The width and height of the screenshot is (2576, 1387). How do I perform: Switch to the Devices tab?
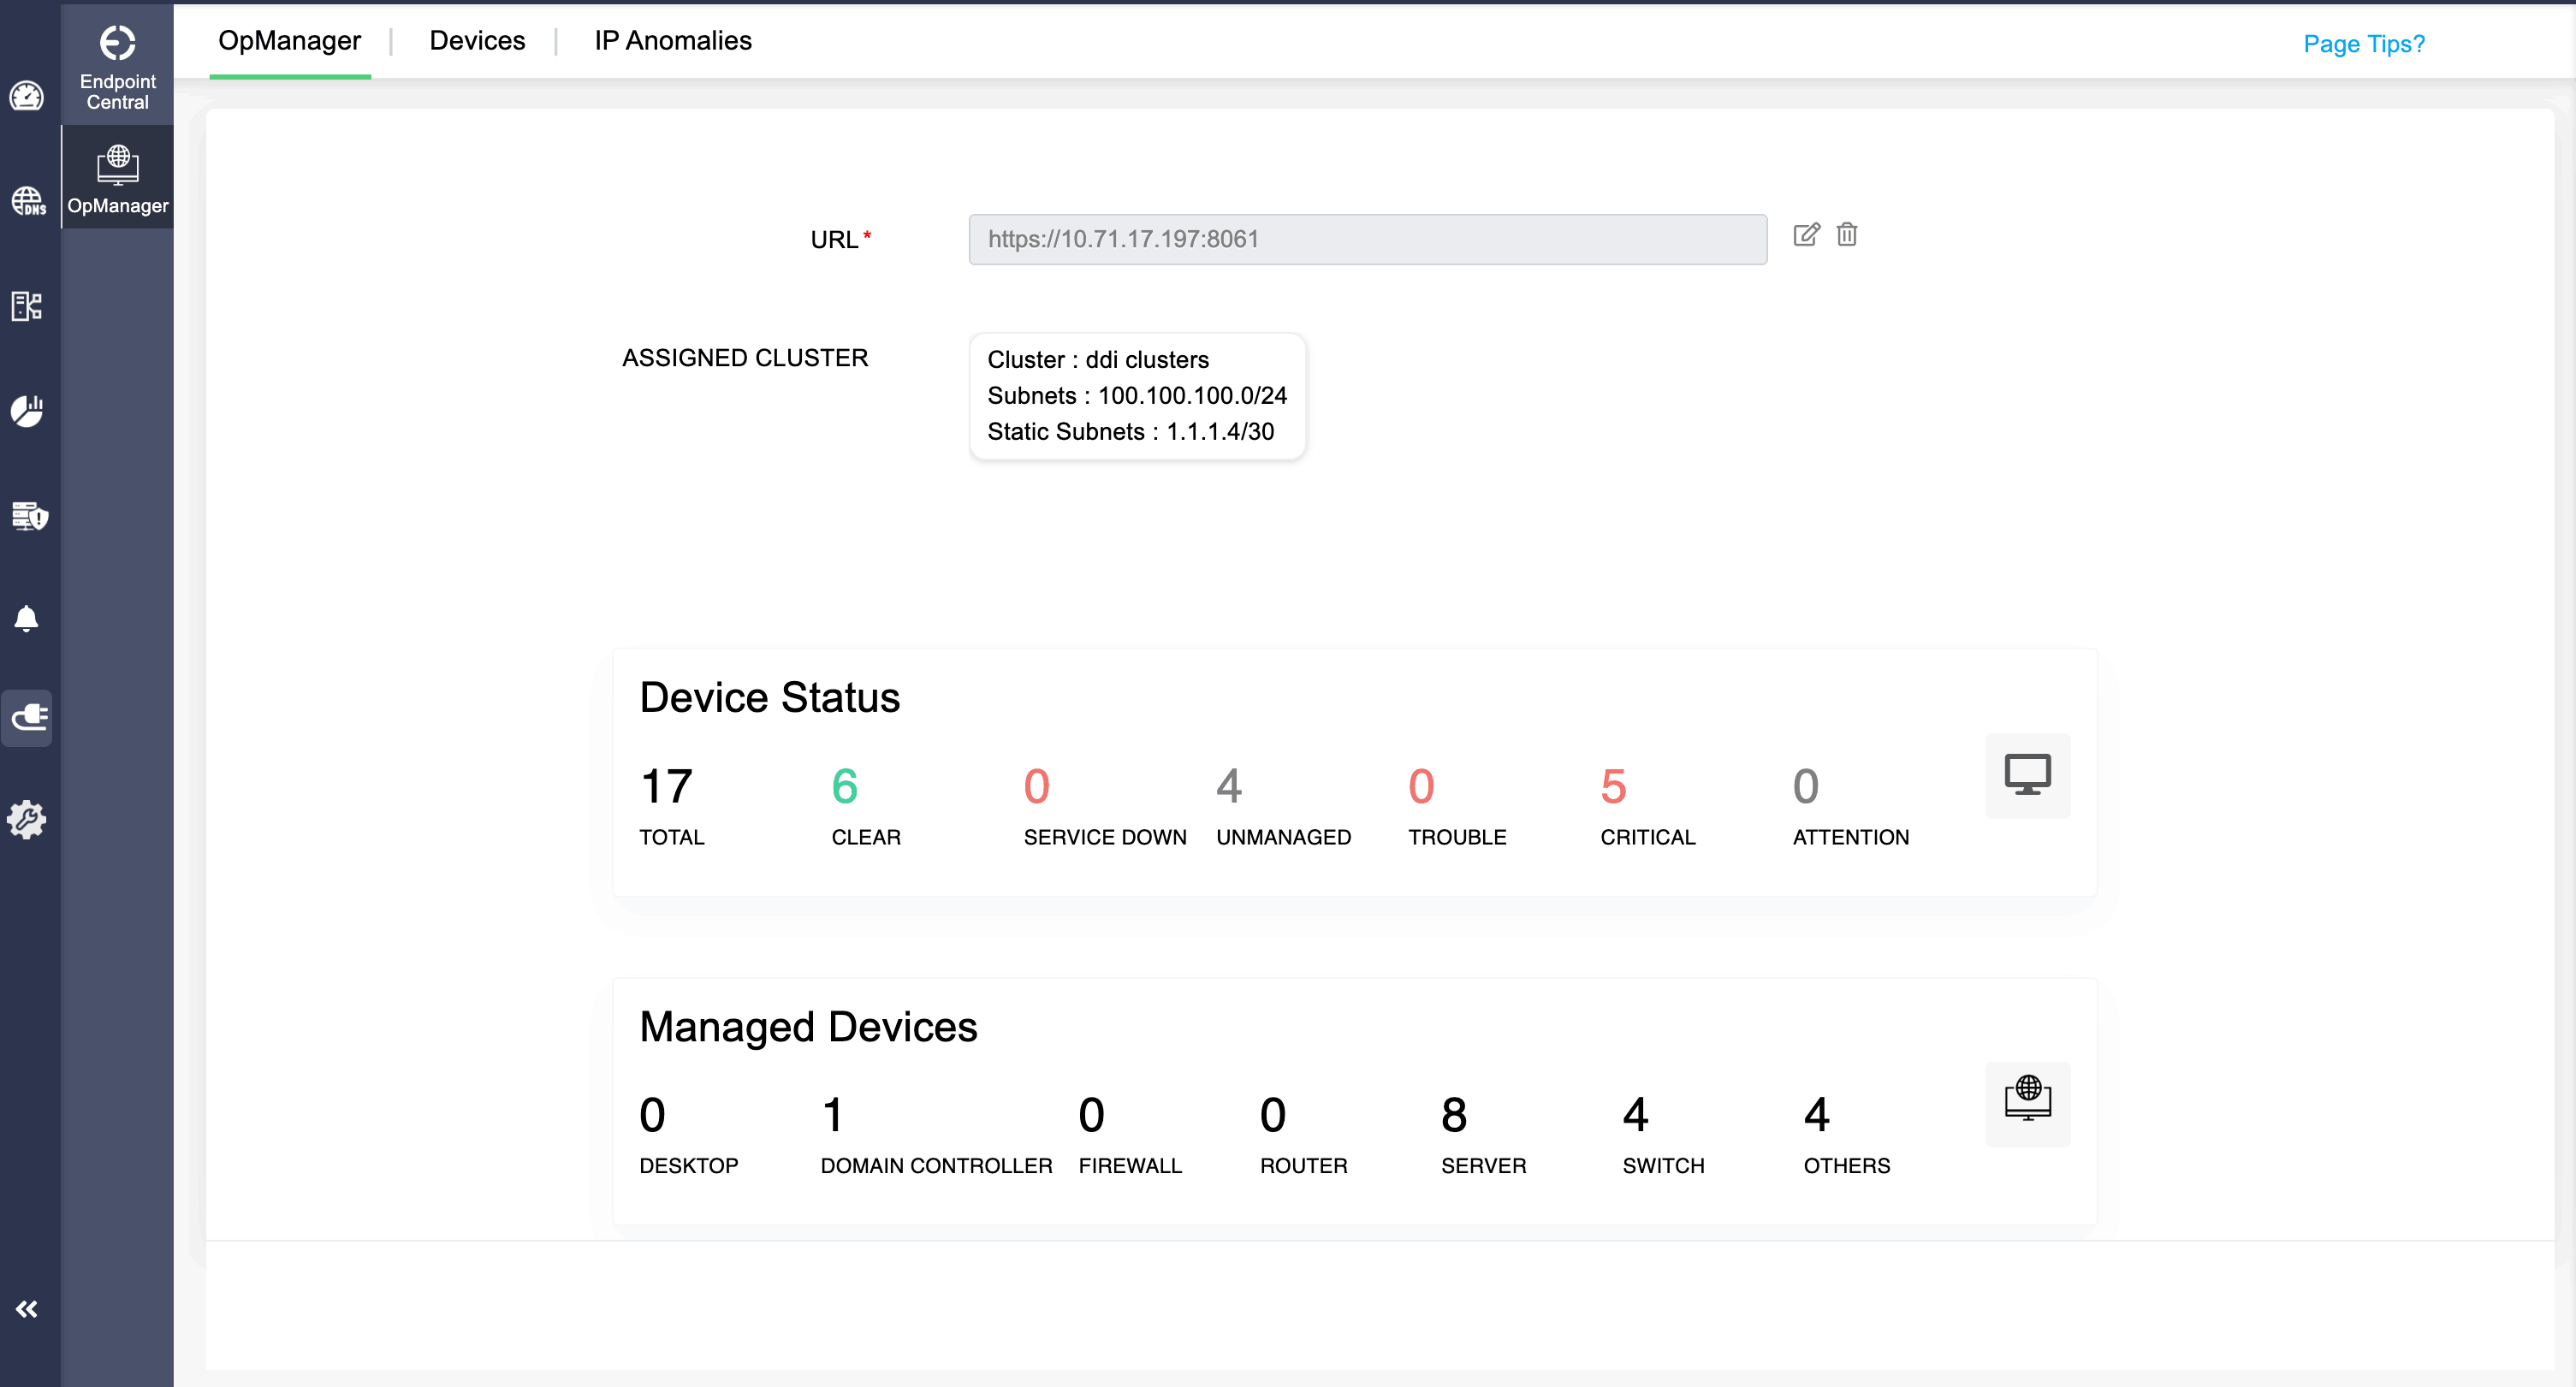pos(477,40)
